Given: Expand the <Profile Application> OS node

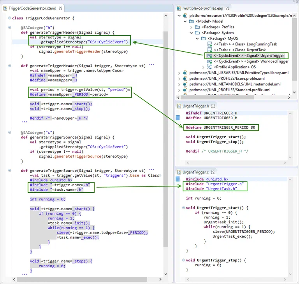Looking at the screenshot, I should click(203, 67).
